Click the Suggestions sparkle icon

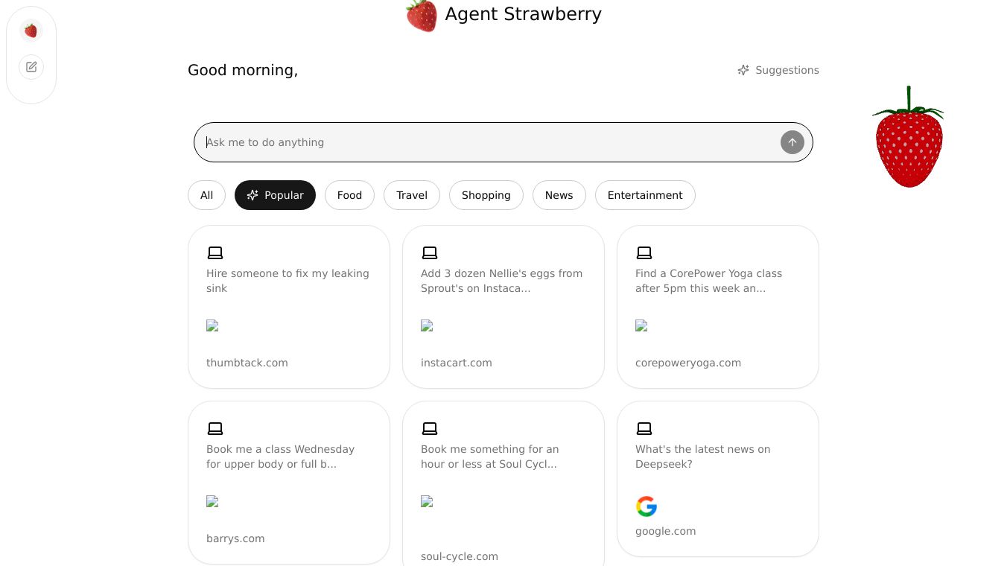[743, 70]
